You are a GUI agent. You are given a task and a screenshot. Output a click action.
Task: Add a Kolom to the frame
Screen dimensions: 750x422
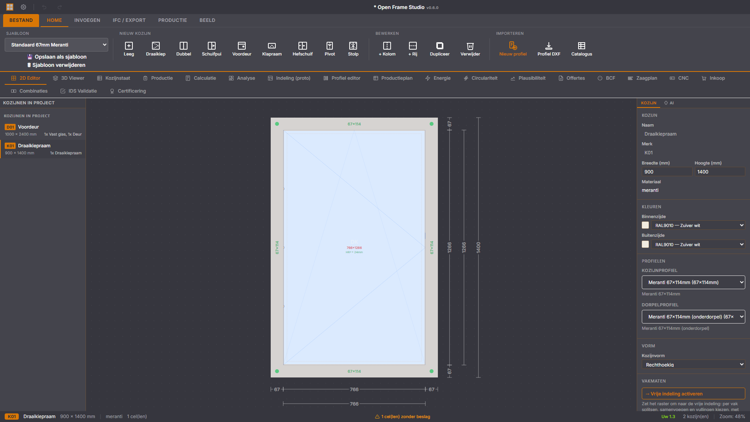pyautogui.click(x=387, y=49)
